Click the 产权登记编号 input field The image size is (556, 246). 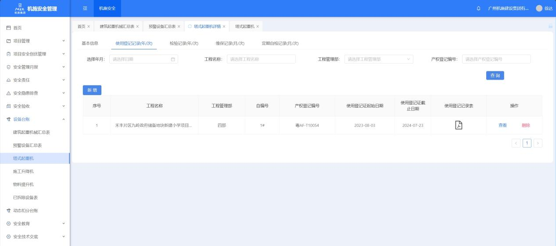(496, 60)
